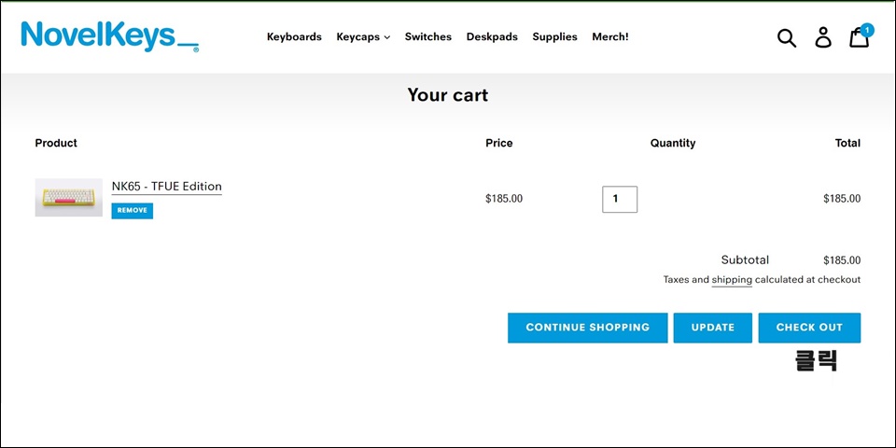The height and width of the screenshot is (448, 896).
Task: Proceed with the Check Out button
Action: 809,328
